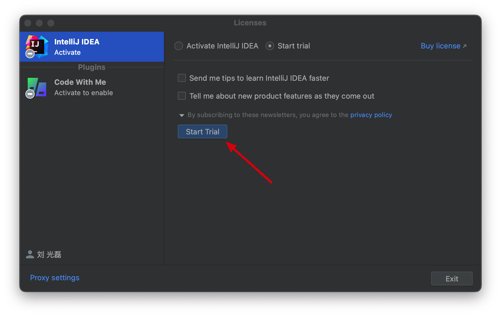Click the user name 刘 光磊
The image size is (501, 316).
click(x=49, y=255)
